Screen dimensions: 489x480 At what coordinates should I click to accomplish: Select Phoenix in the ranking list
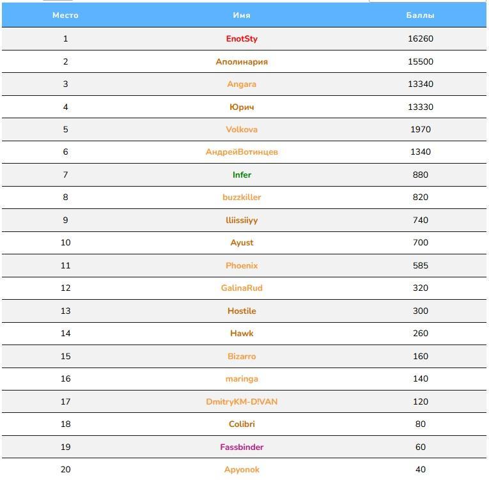pos(242,266)
